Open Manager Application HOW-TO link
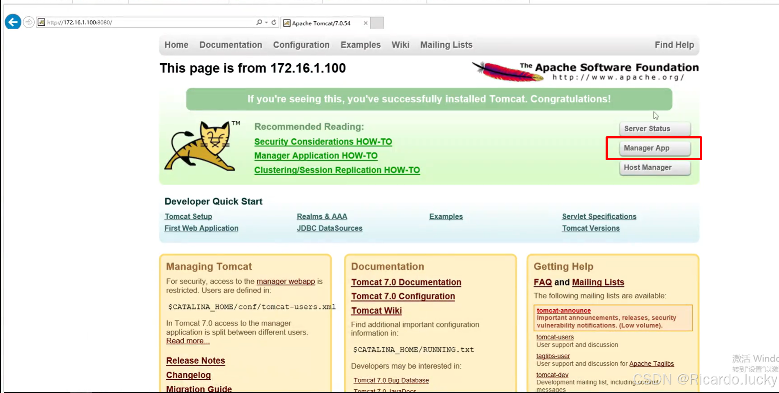This screenshot has width=779, height=393. (316, 155)
